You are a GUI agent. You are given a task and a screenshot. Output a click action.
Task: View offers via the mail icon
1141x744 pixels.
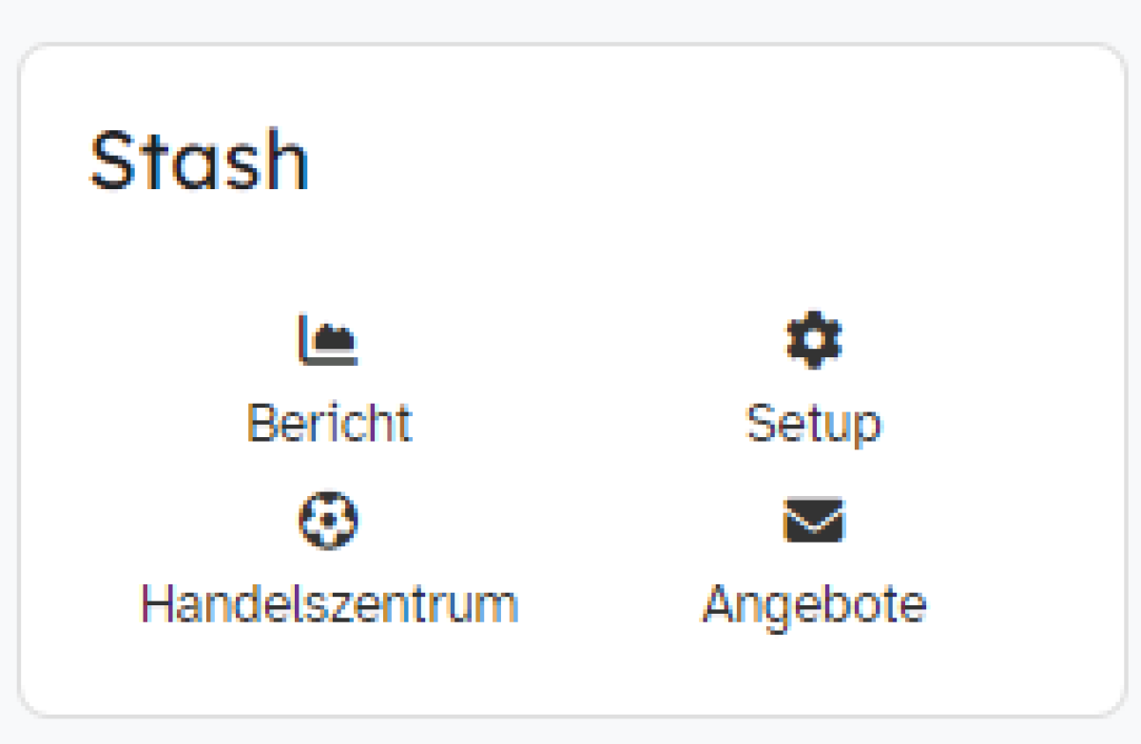click(814, 520)
